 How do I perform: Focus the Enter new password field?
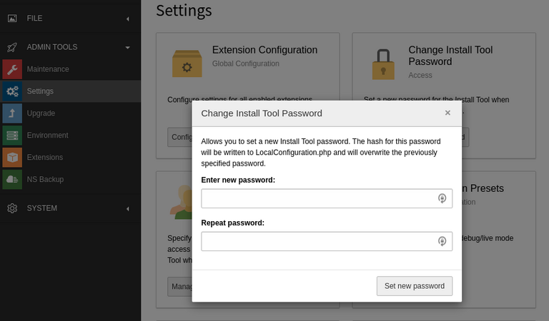tap(319, 198)
